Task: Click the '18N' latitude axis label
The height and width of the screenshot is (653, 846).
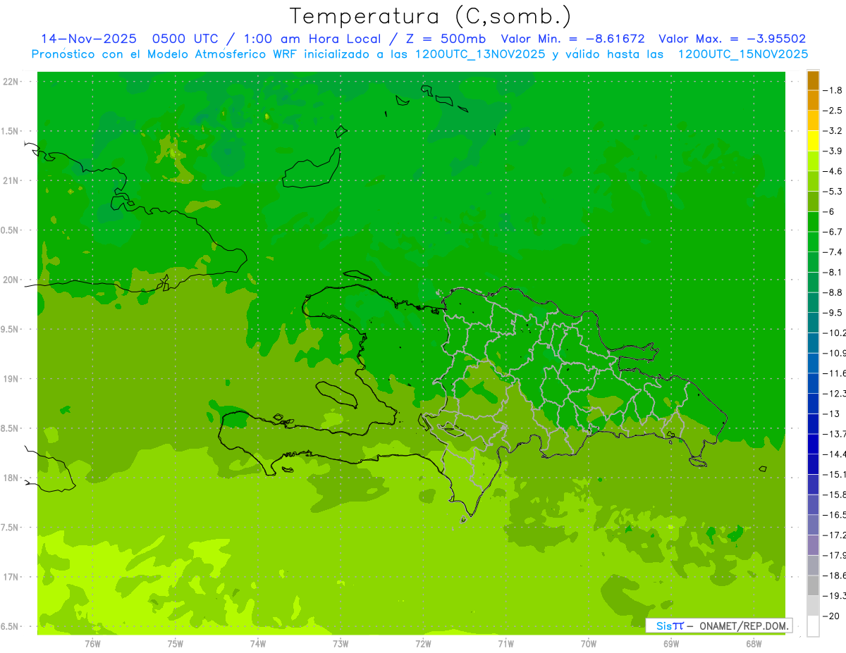Action: pos(11,478)
